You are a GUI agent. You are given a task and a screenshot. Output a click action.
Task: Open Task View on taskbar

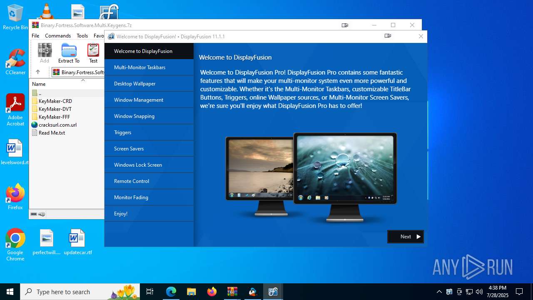[x=150, y=292]
